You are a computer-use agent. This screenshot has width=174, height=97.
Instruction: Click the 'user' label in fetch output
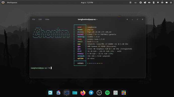[x=79, y=27]
